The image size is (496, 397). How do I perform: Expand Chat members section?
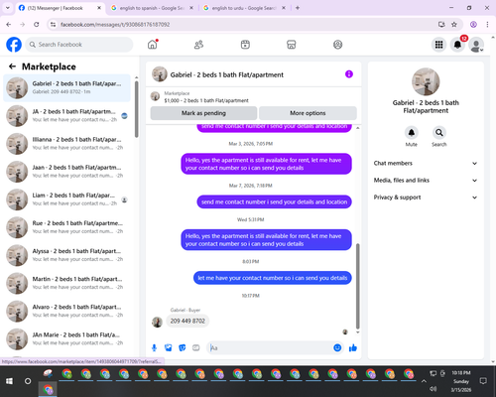tap(426, 163)
